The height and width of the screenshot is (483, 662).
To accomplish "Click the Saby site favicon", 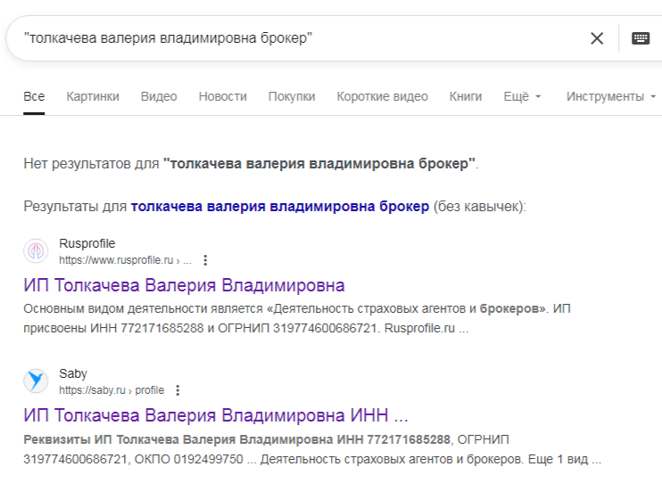I will pyautogui.click(x=36, y=381).
